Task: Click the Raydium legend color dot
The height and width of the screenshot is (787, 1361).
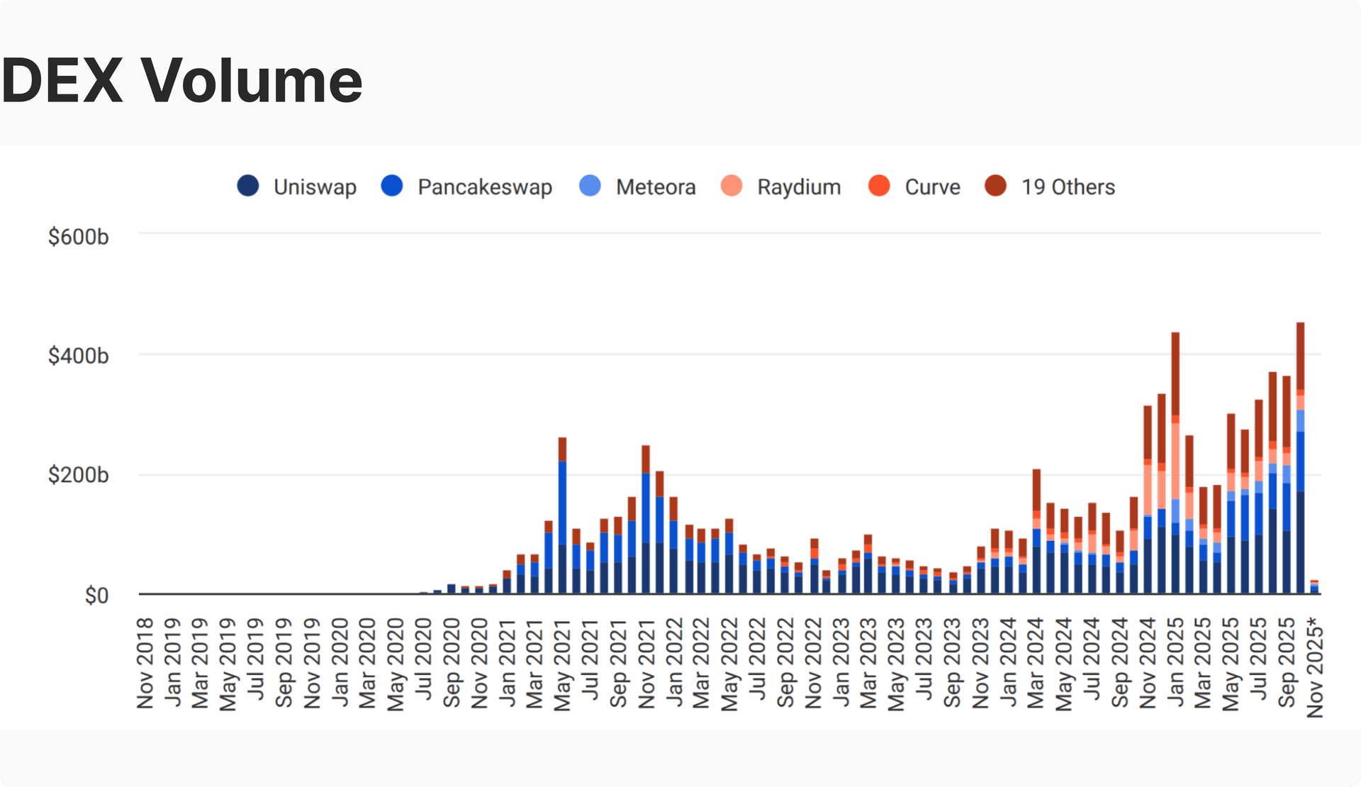Action: pos(732,186)
